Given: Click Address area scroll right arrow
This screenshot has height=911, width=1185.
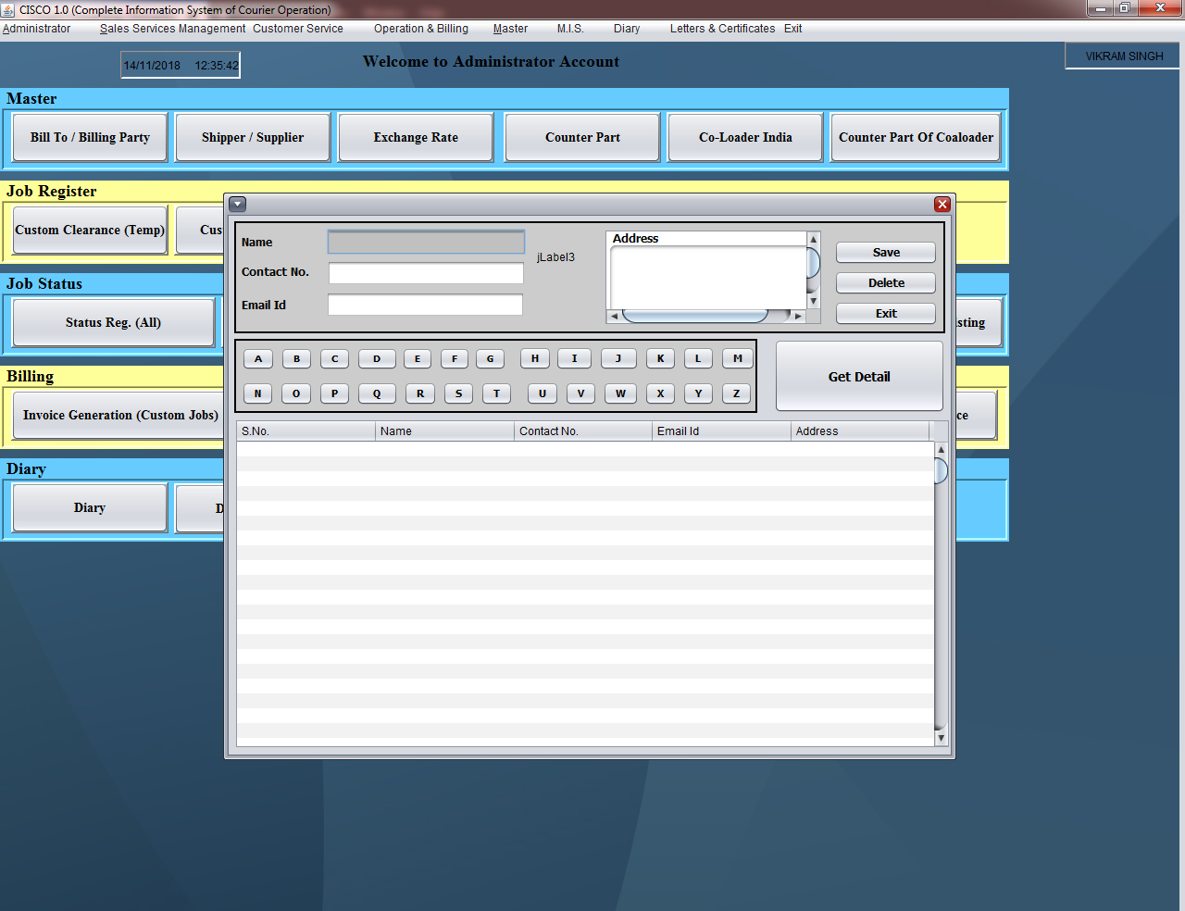Looking at the screenshot, I should point(799,317).
